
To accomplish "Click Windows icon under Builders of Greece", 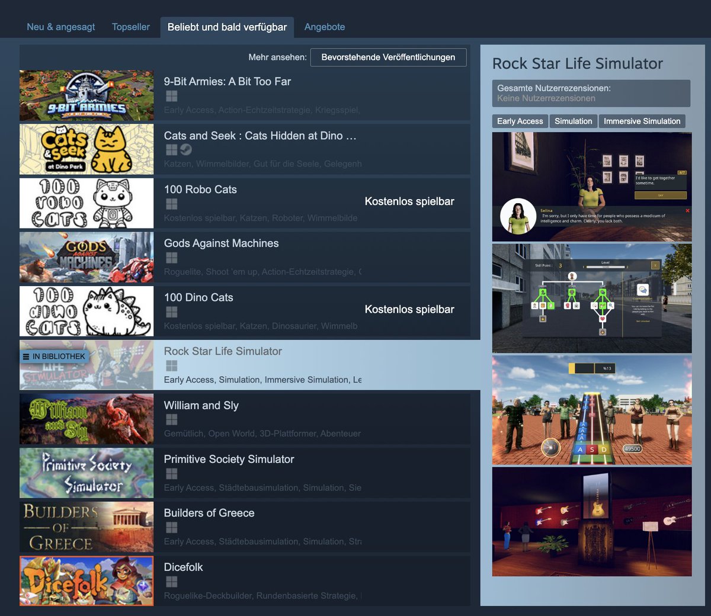I will [x=172, y=527].
